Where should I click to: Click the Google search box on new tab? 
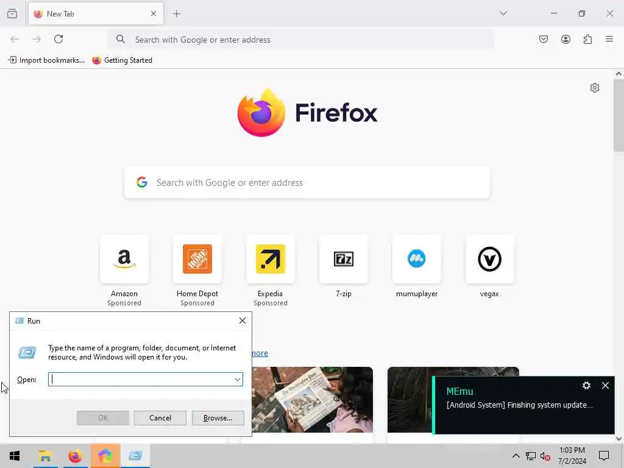click(307, 183)
